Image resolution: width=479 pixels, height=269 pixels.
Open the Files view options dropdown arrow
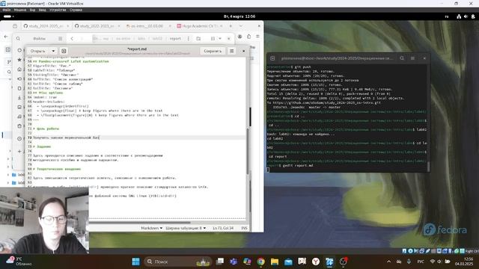pos(220,39)
